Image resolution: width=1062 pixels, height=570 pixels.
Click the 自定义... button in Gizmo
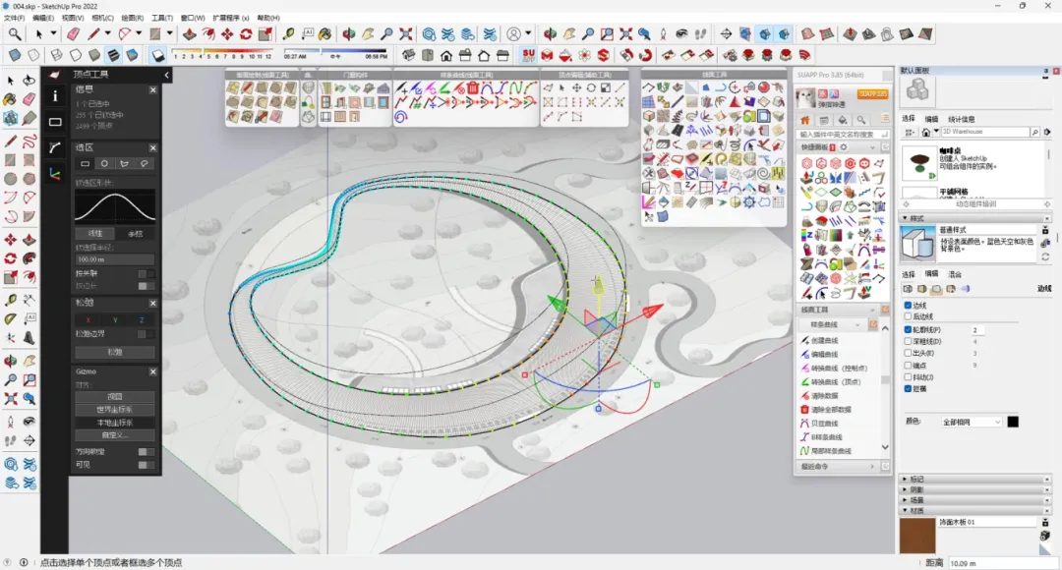point(114,434)
